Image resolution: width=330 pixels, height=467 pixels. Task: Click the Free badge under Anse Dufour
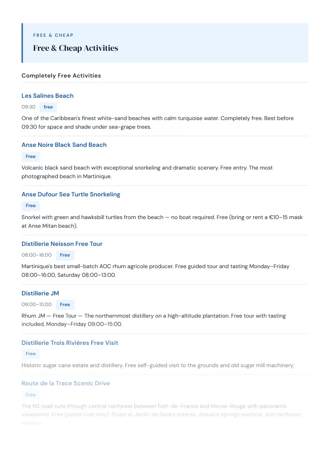pos(31,205)
